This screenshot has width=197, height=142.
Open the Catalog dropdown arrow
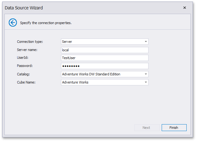coord(145,74)
